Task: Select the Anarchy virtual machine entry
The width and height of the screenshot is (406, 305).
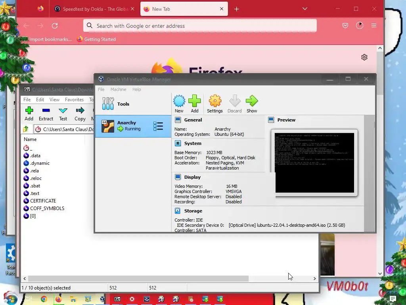Action: (x=133, y=126)
